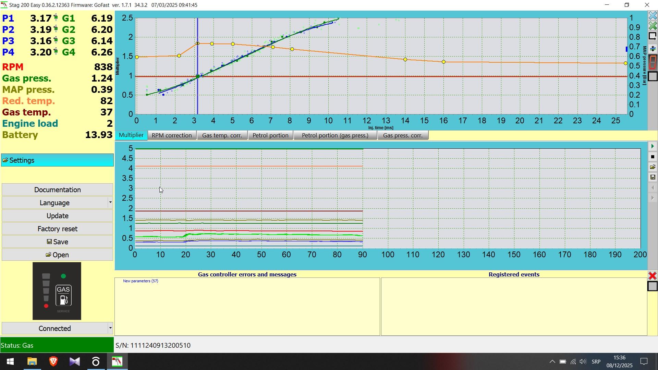
Task: Toggle the gray square below red X
Action: [653, 286]
